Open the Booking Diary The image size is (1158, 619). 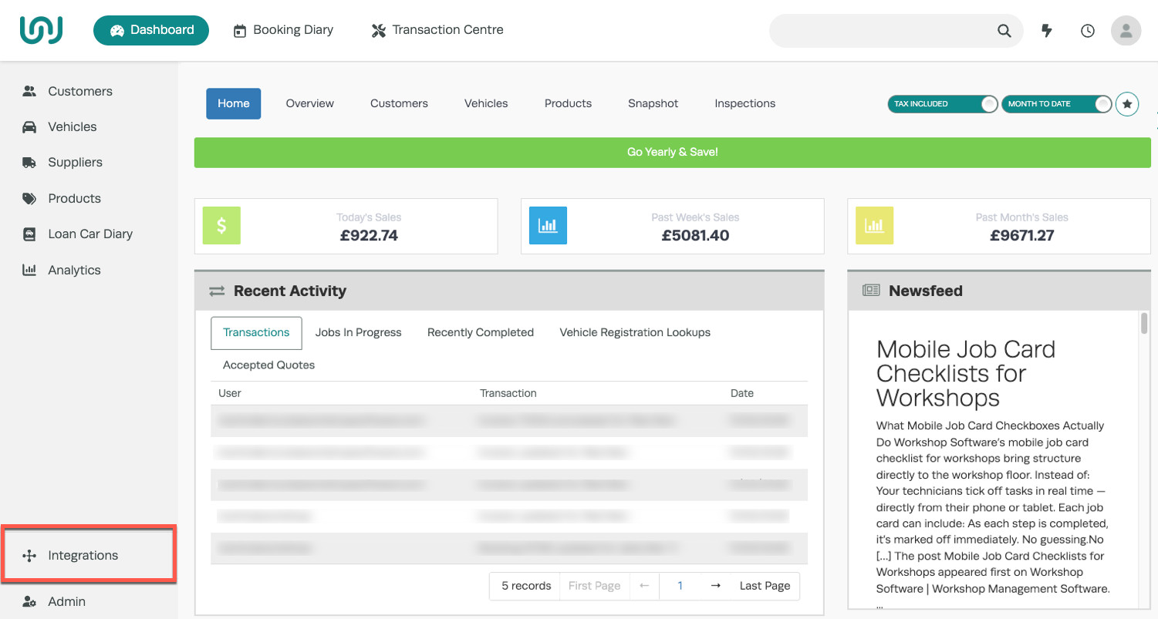[x=283, y=30]
